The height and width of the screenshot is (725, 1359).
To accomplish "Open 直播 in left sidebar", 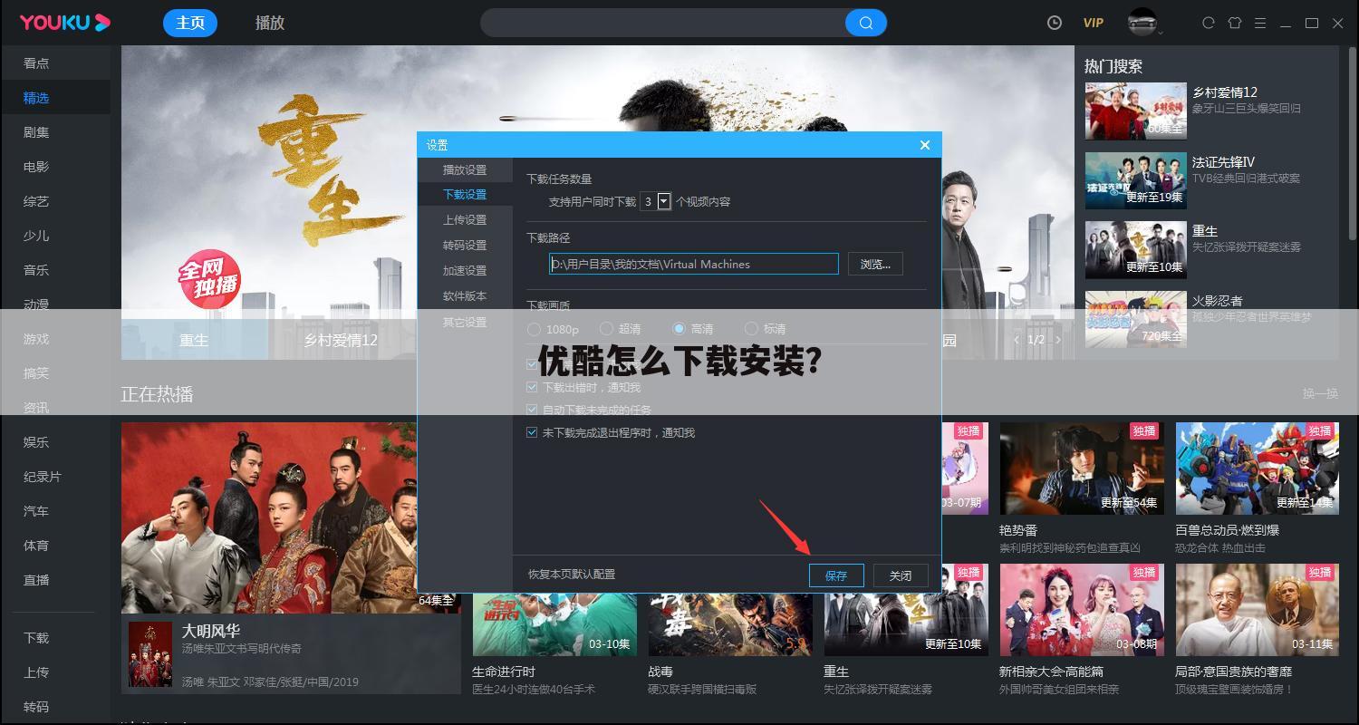I will click(36, 579).
